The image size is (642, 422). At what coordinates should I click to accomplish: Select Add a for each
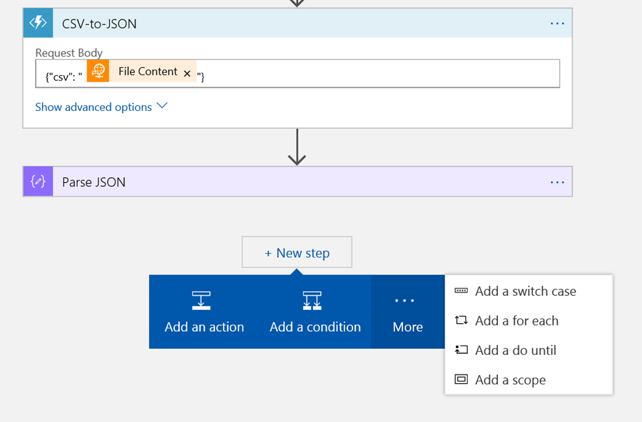tap(516, 320)
